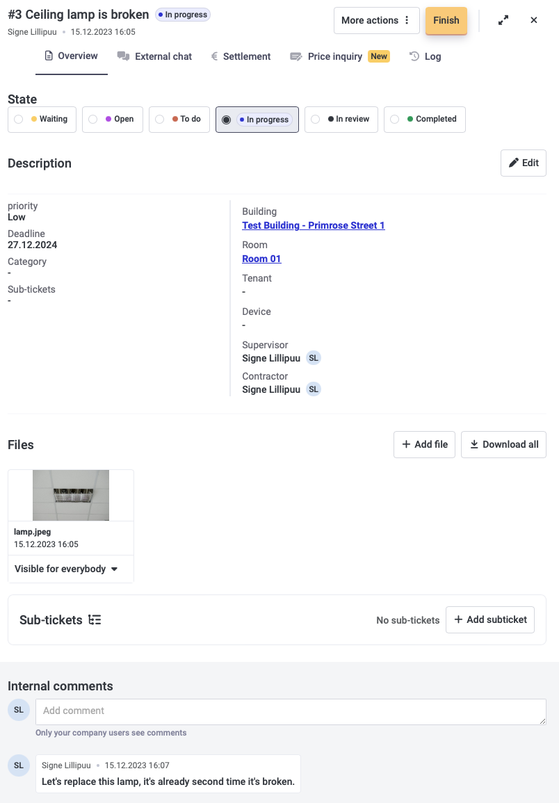Click the Download all files button
Image resolution: width=559 pixels, height=803 pixels.
(503, 444)
